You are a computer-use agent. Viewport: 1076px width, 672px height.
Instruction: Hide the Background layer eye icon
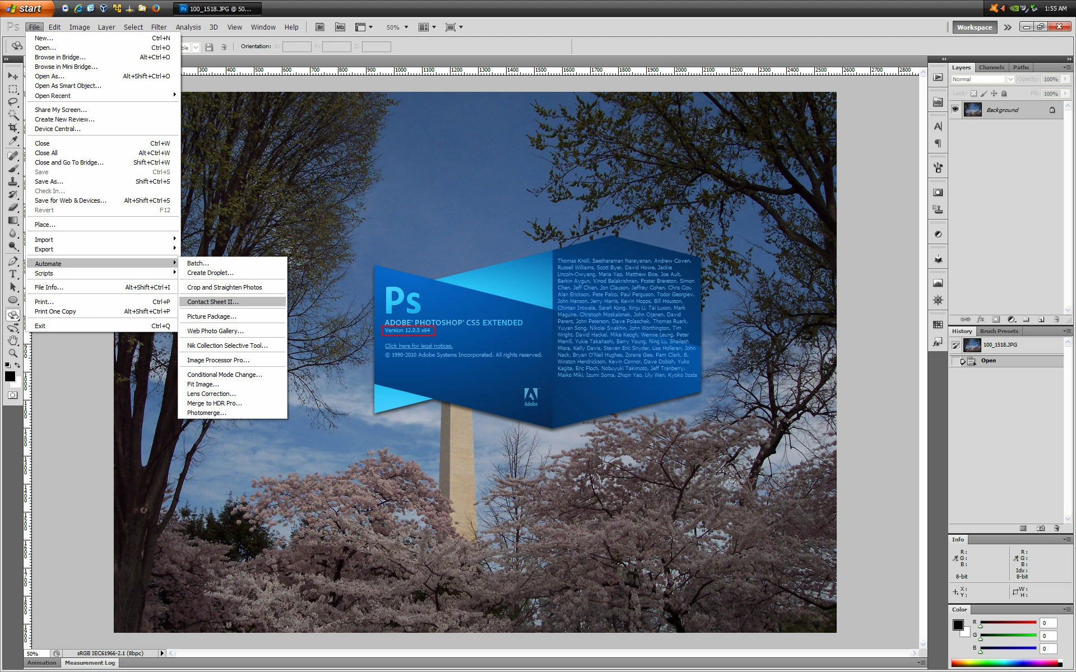click(956, 109)
